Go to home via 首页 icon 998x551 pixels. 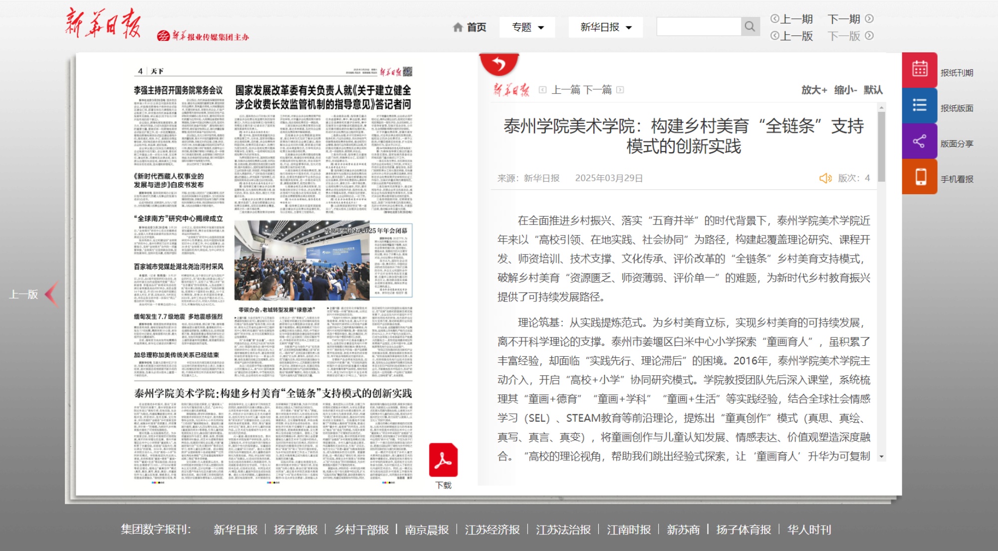click(469, 27)
